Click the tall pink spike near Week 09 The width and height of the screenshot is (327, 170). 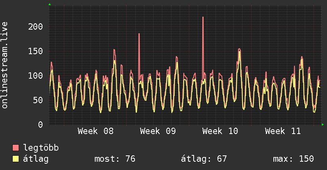coord(139,56)
